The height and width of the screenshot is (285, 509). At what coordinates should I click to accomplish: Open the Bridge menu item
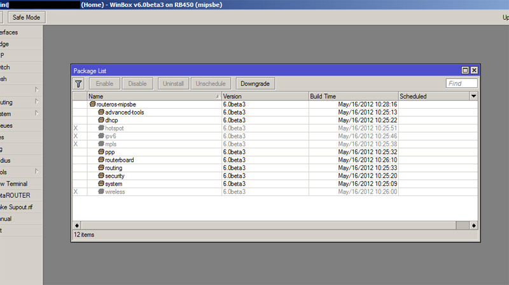[x=21, y=44]
